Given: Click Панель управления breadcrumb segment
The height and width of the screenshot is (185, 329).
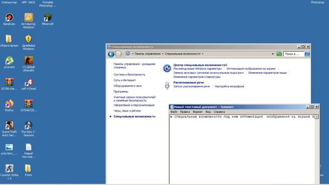Looking at the screenshot, I should pos(148,54).
